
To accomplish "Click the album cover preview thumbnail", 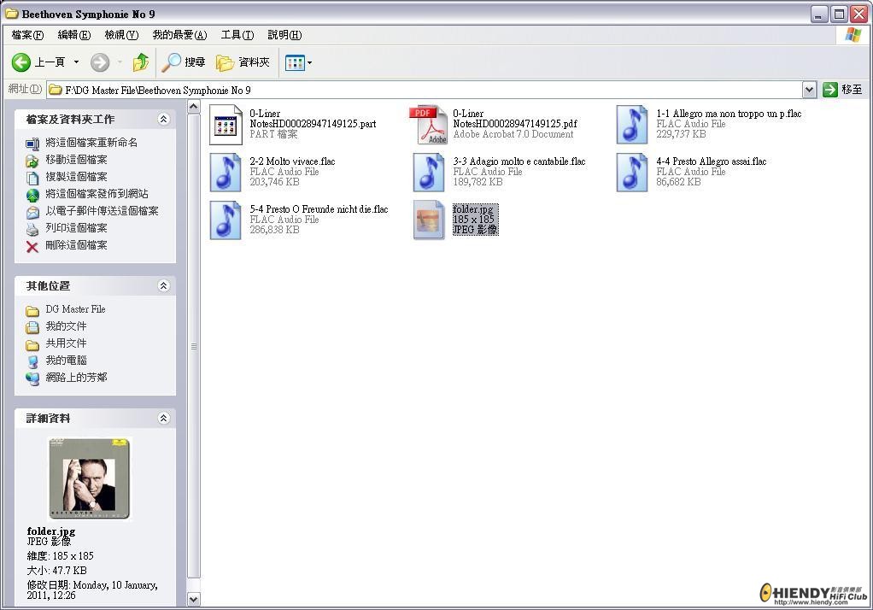I will tap(89, 478).
